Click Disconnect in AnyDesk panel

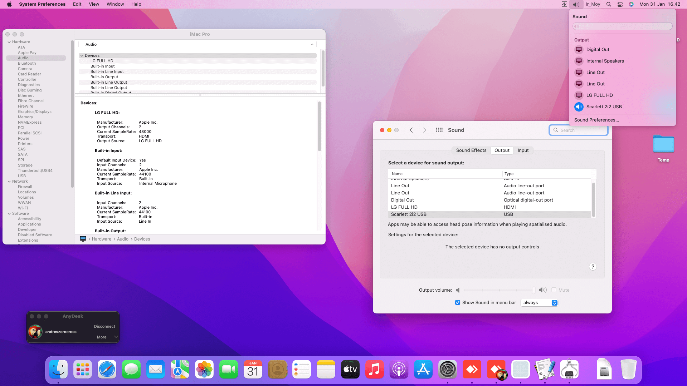coord(104,326)
